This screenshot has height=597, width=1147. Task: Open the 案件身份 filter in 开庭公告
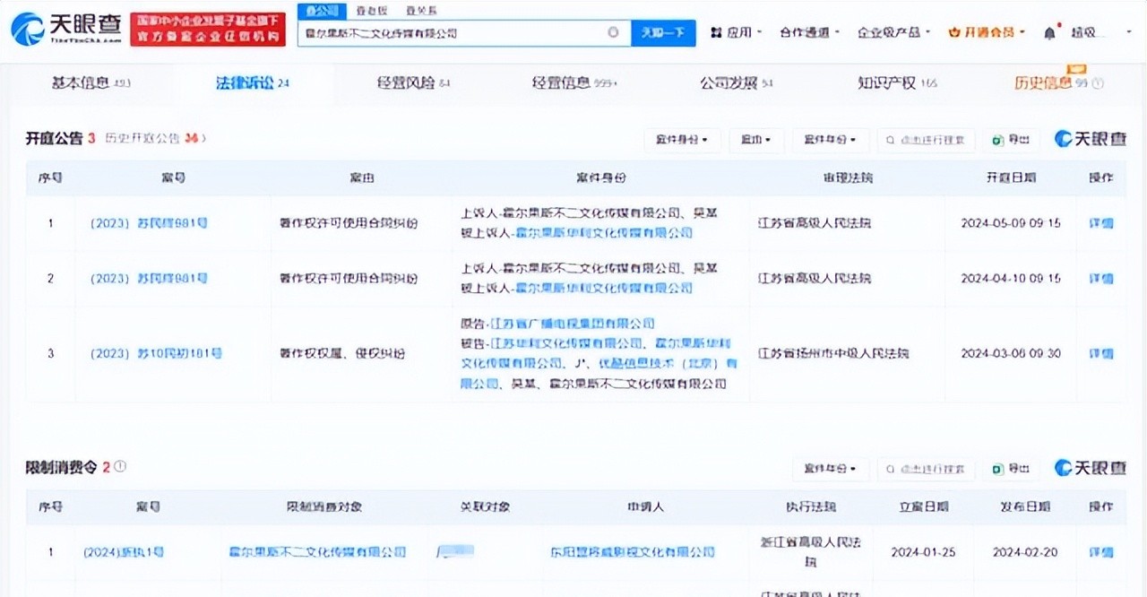tap(682, 140)
